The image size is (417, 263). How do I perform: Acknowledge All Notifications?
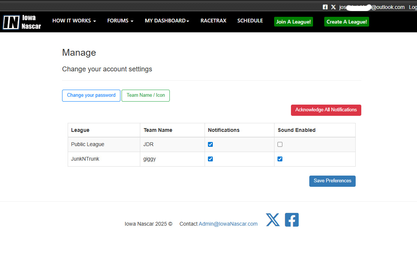pyautogui.click(x=326, y=110)
